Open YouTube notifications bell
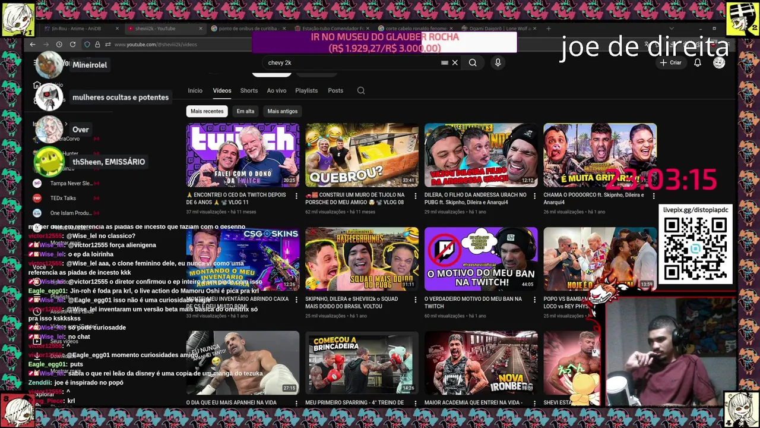The width and height of the screenshot is (760, 428). 698,62
